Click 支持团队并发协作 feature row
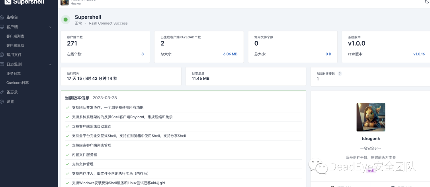This screenshot has width=430, height=187. tap(183, 108)
